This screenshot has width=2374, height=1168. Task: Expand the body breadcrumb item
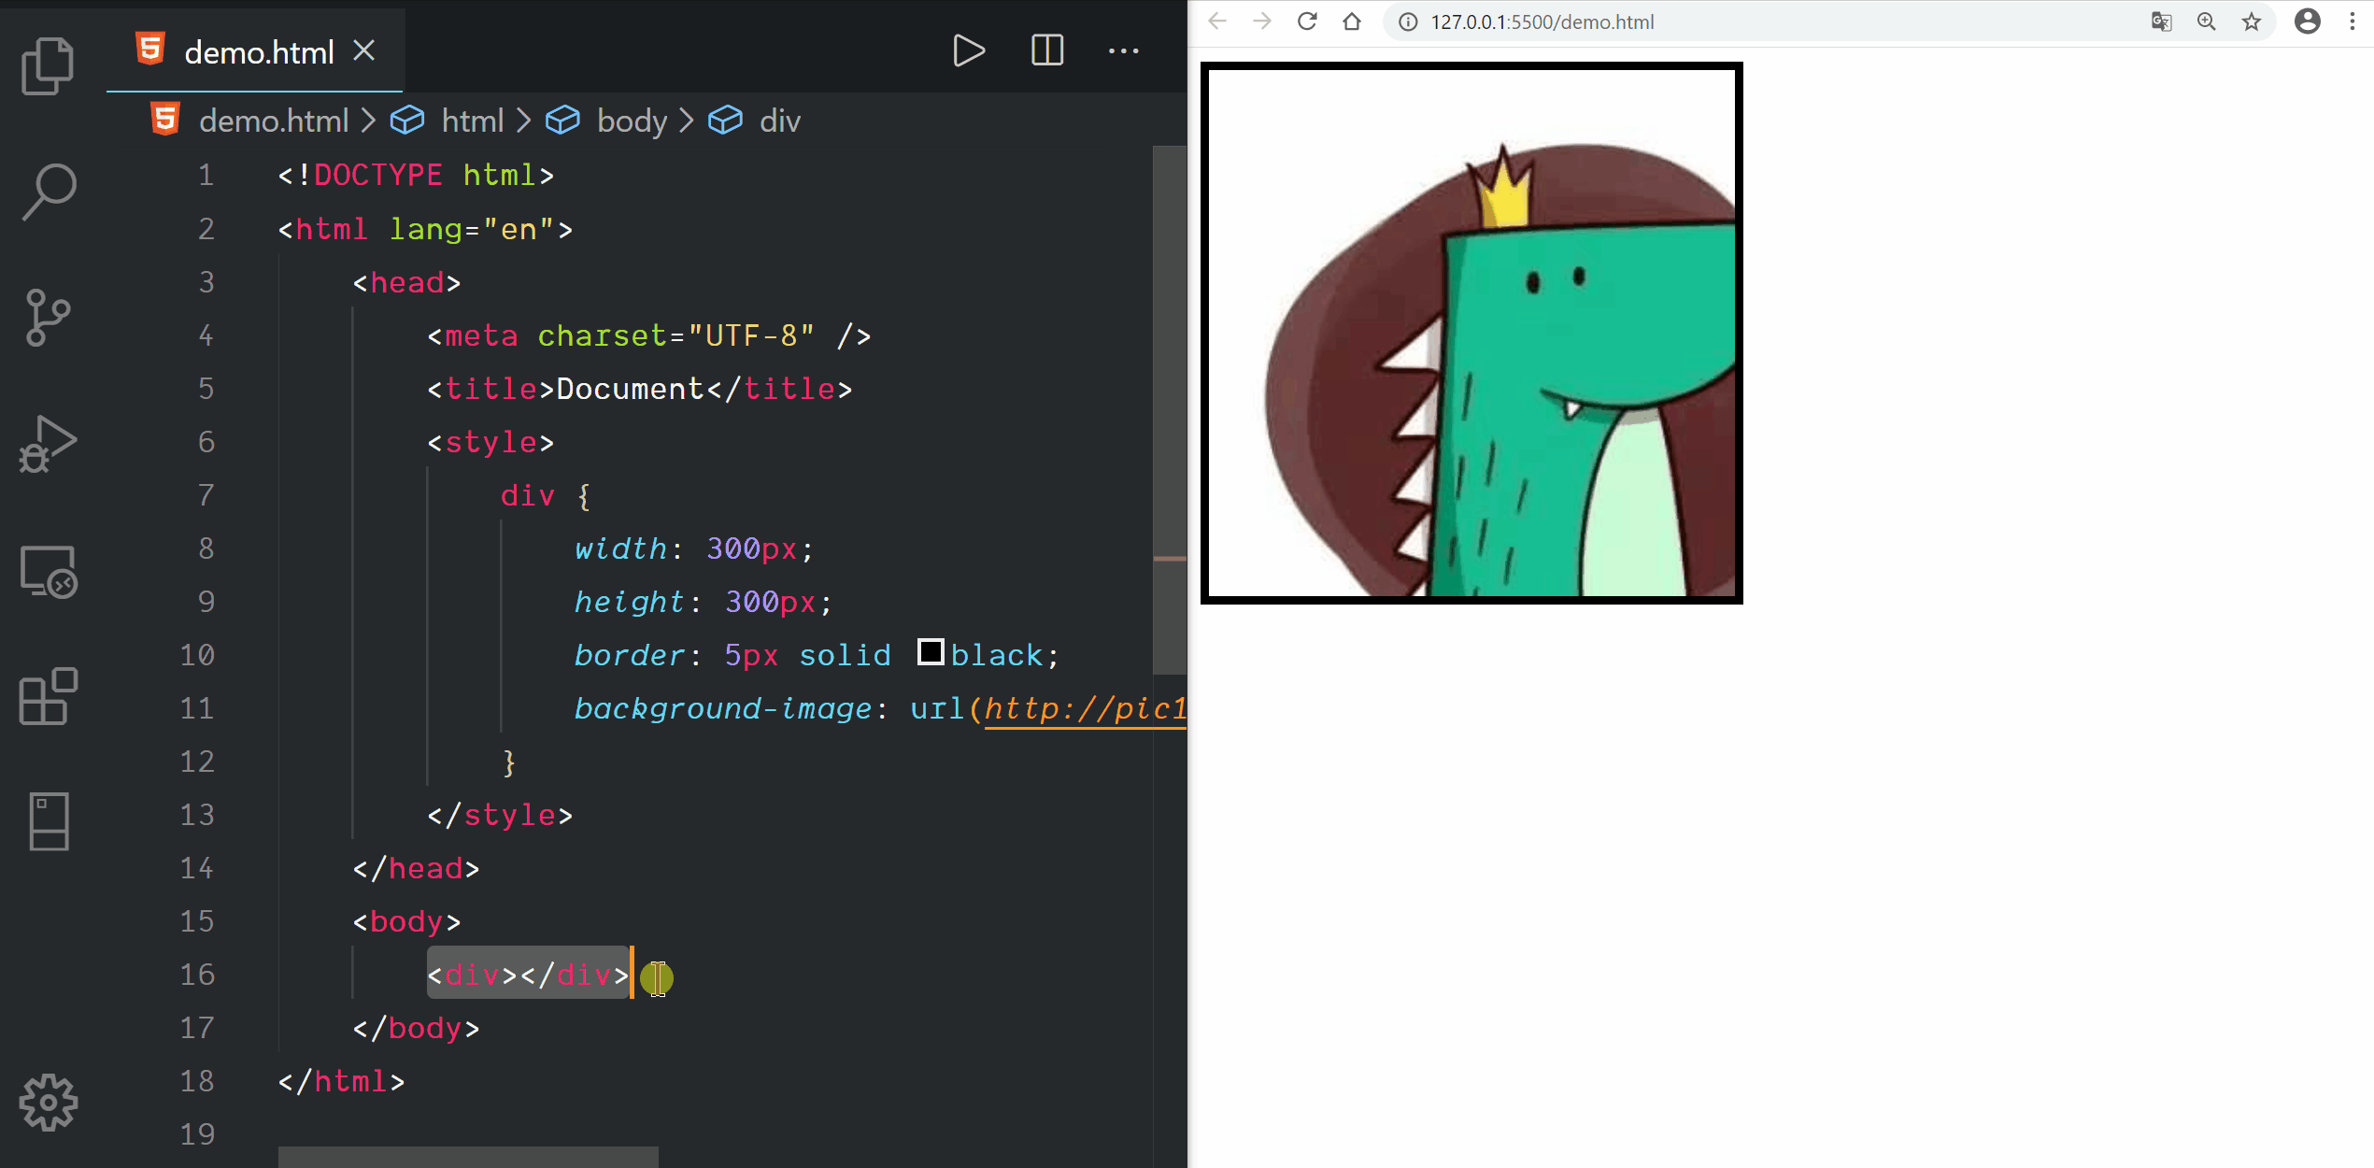(632, 121)
